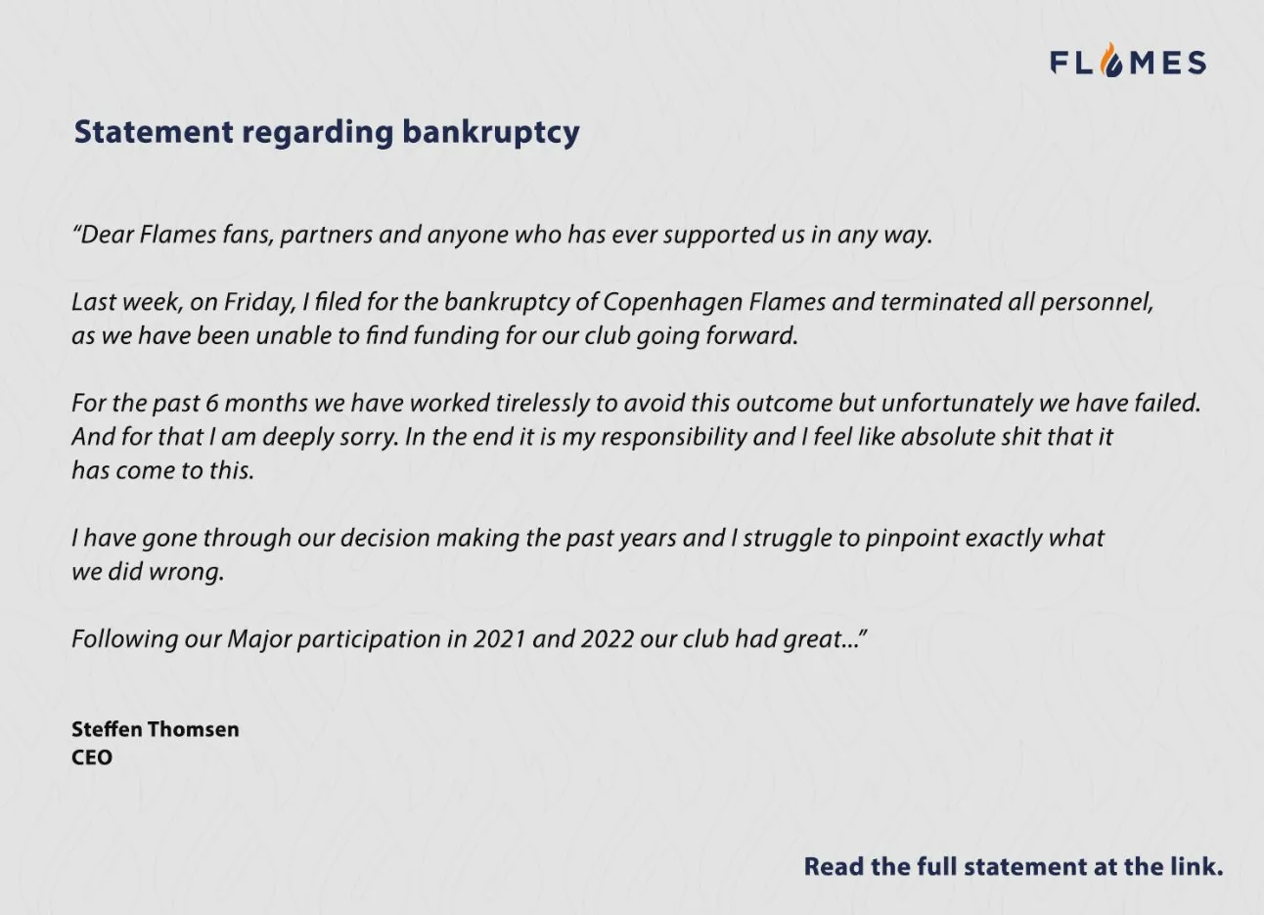Click the line starting 'Last week, on Friday'
The image size is (1264, 915).
(x=611, y=302)
